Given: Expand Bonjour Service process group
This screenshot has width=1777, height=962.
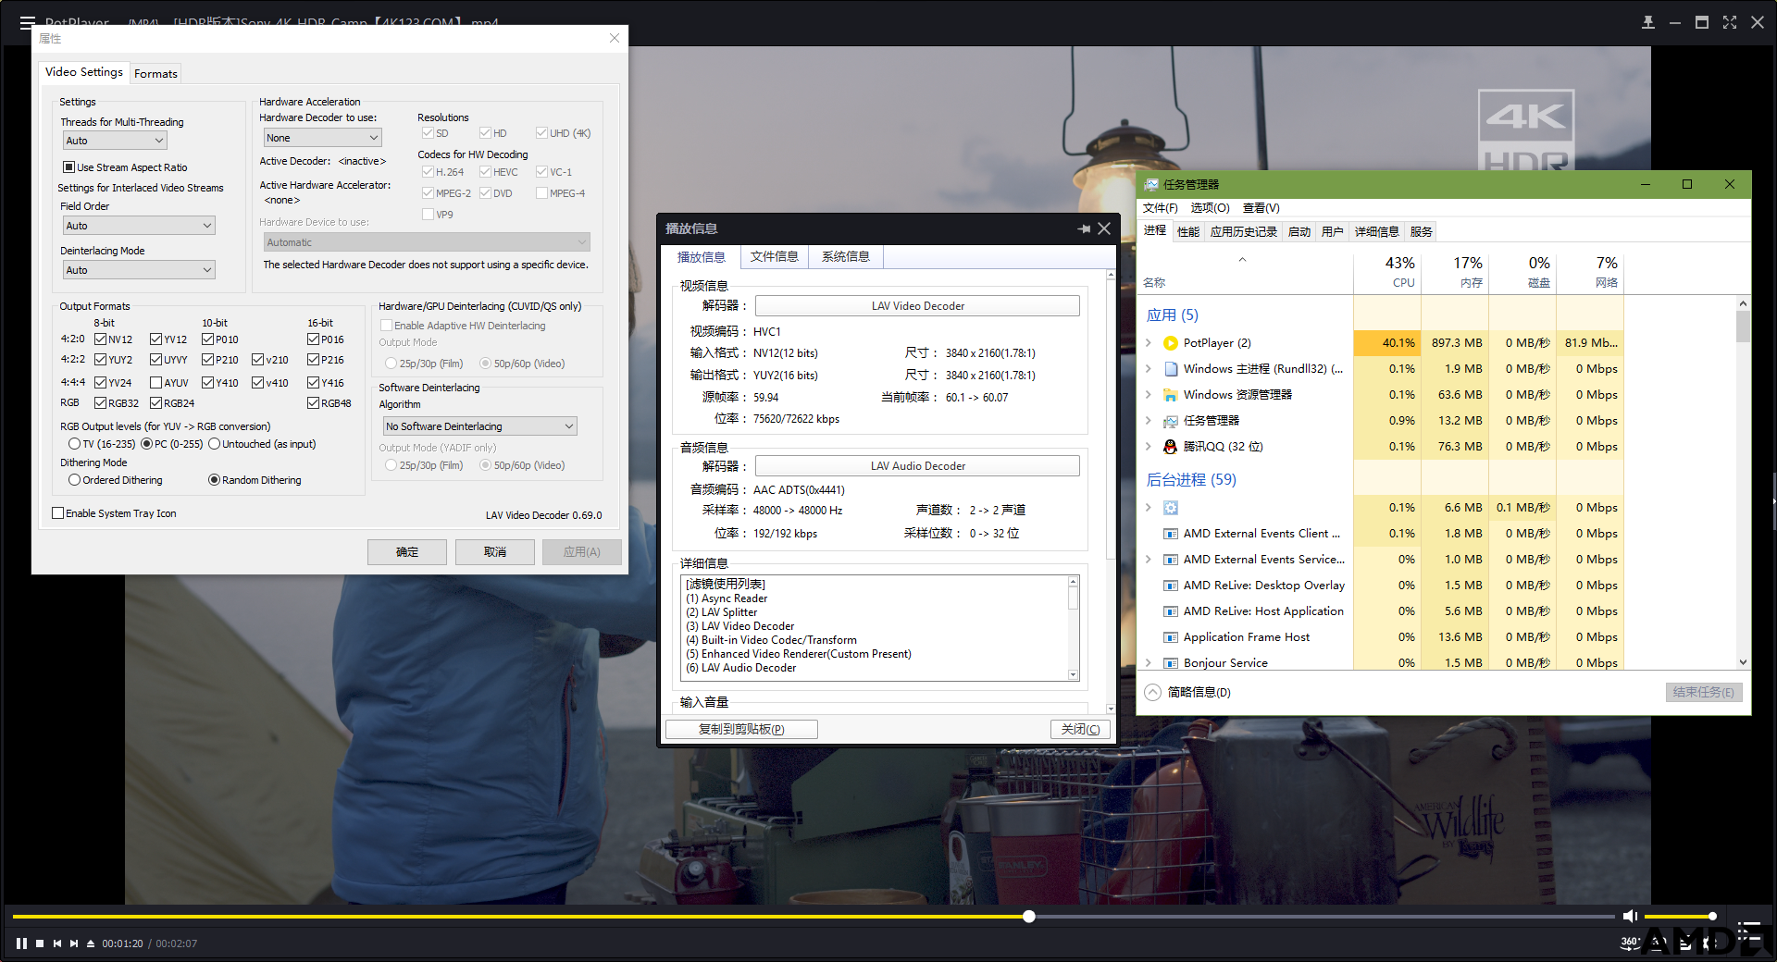Looking at the screenshot, I should [1149, 663].
